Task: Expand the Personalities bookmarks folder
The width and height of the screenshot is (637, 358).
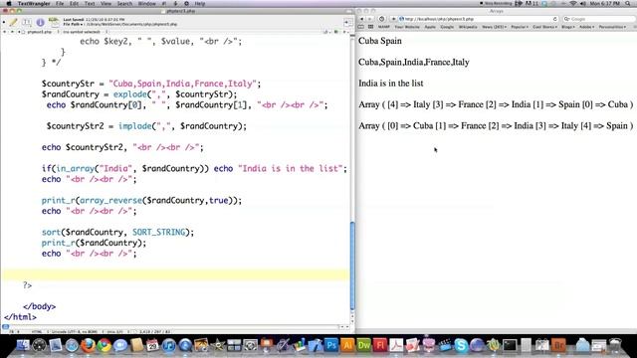Action: coord(612,27)
